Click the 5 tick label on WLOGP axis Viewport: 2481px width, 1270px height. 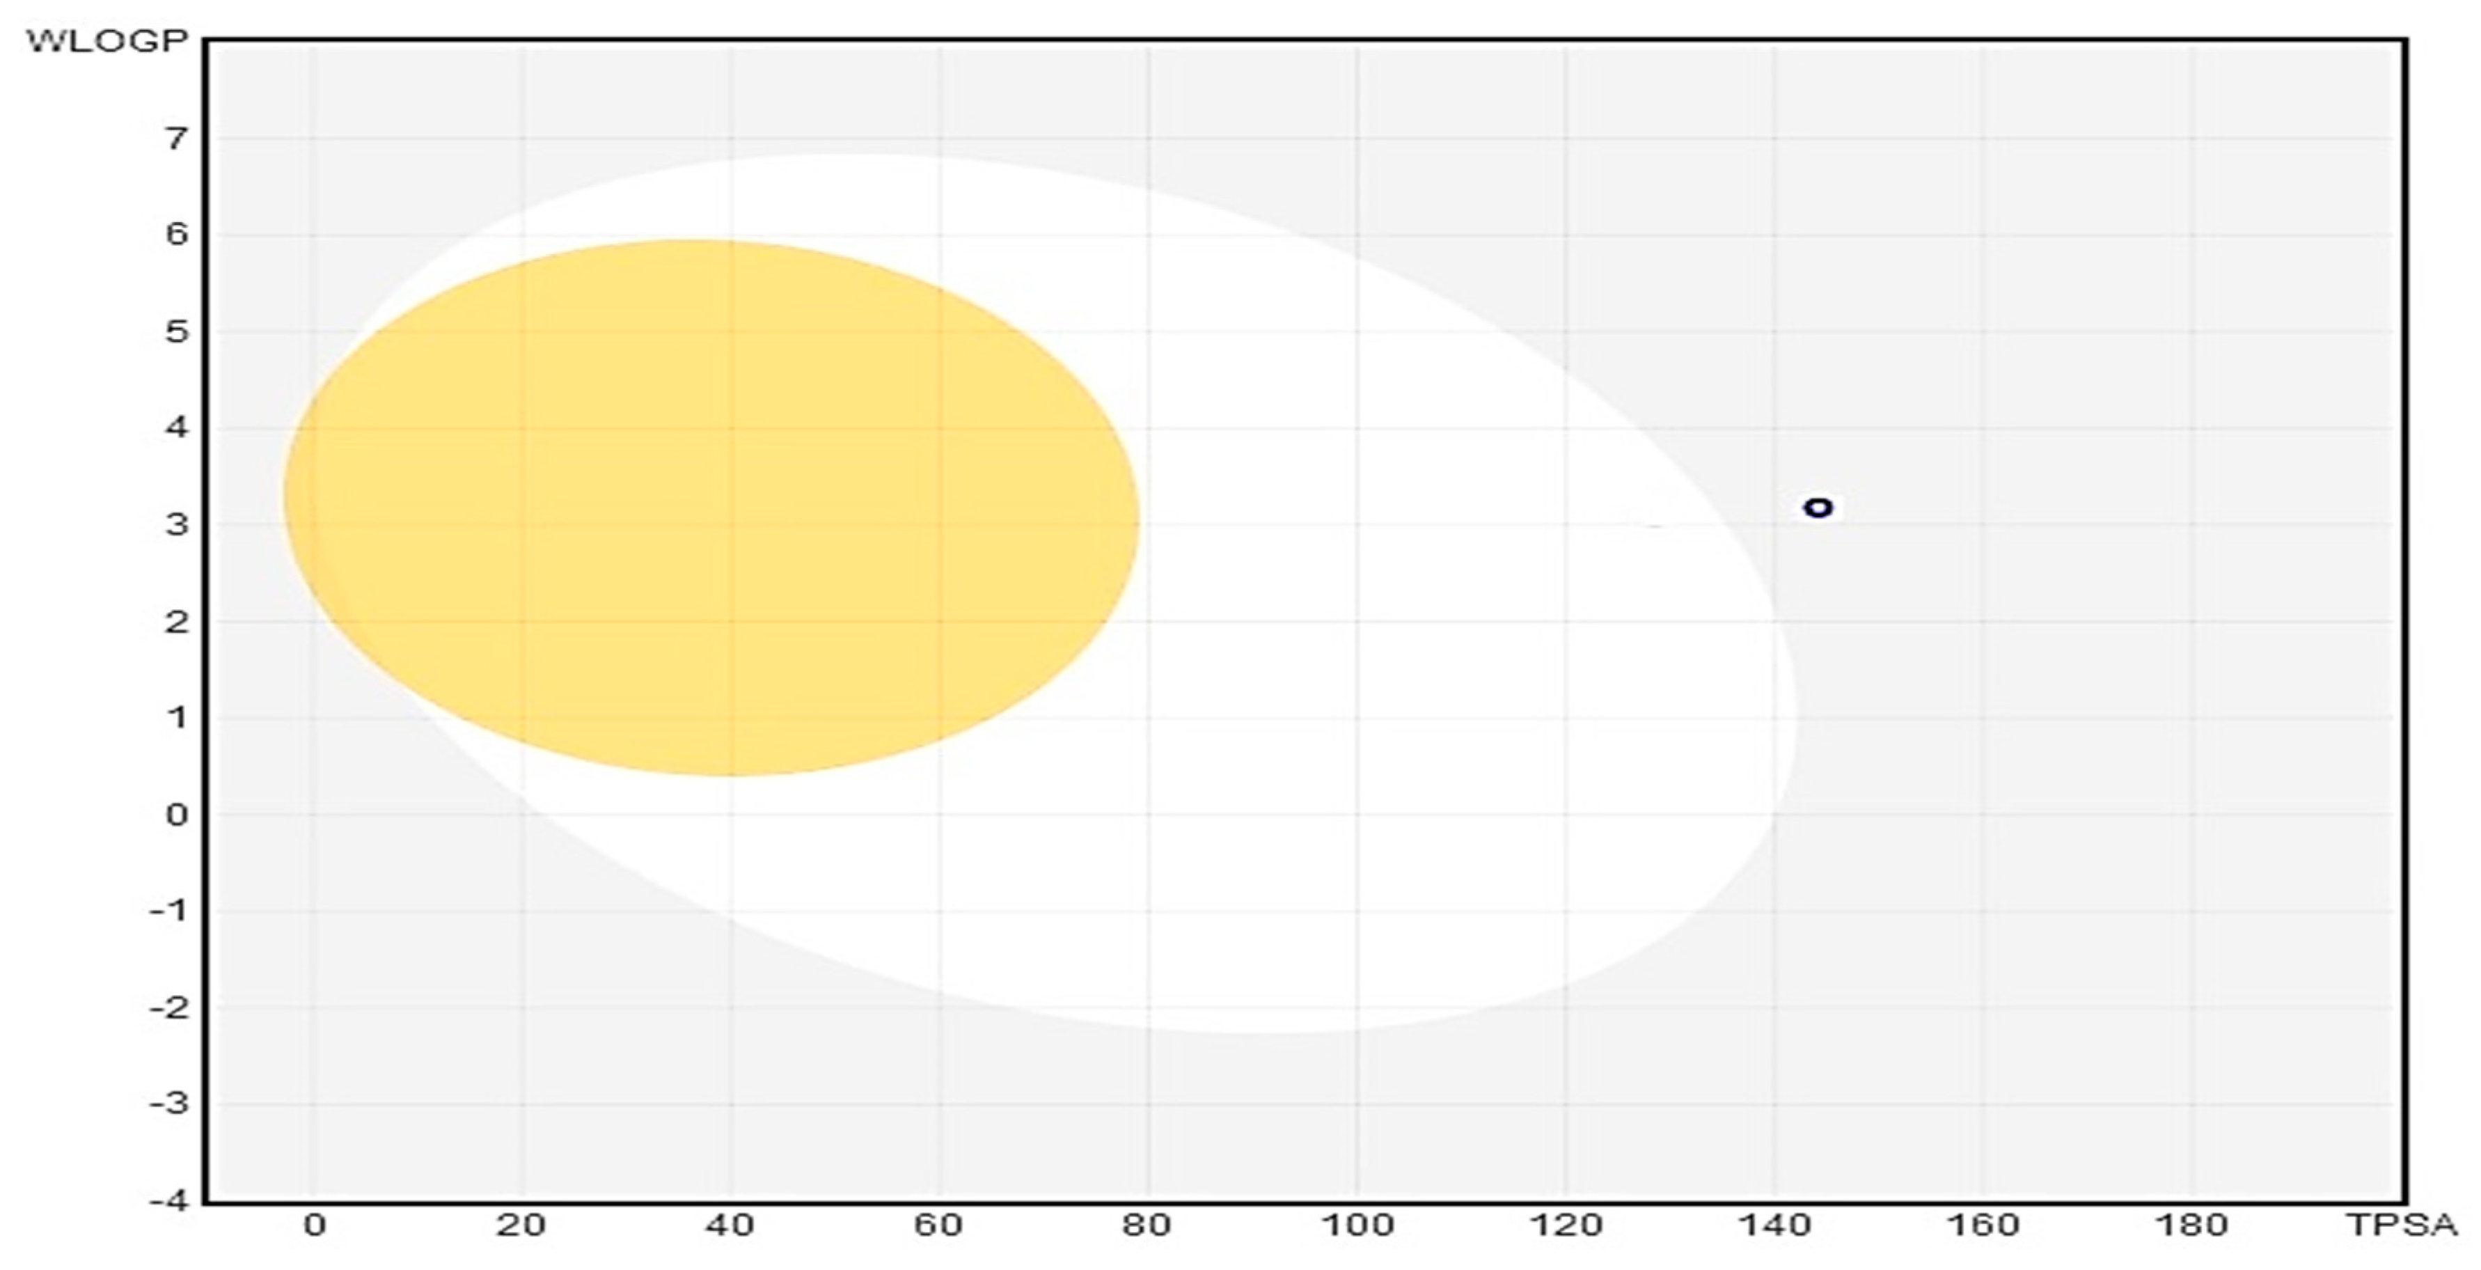pos(175,332)
